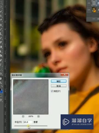Select the Brush tool
The width and height of the screenshot is (99, 133).
coord(1,29)
